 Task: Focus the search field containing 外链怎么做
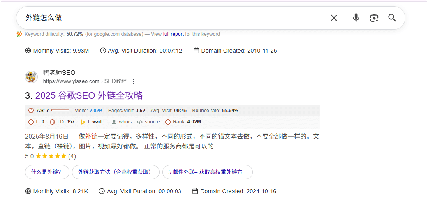tap(175, 18)
